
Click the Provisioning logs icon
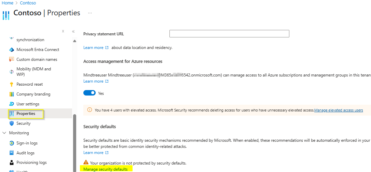(x=12, y=162)
